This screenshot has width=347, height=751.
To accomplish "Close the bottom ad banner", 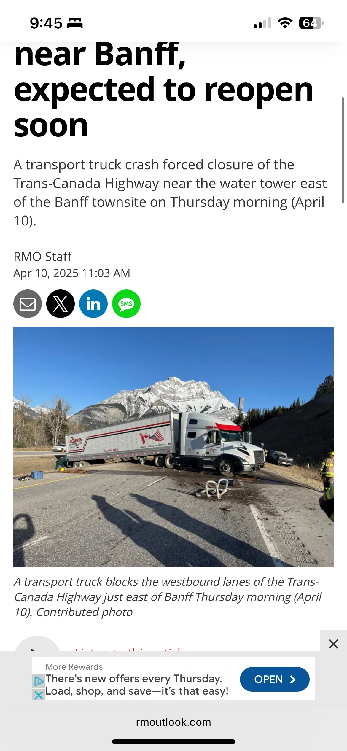I will (334, 644).
